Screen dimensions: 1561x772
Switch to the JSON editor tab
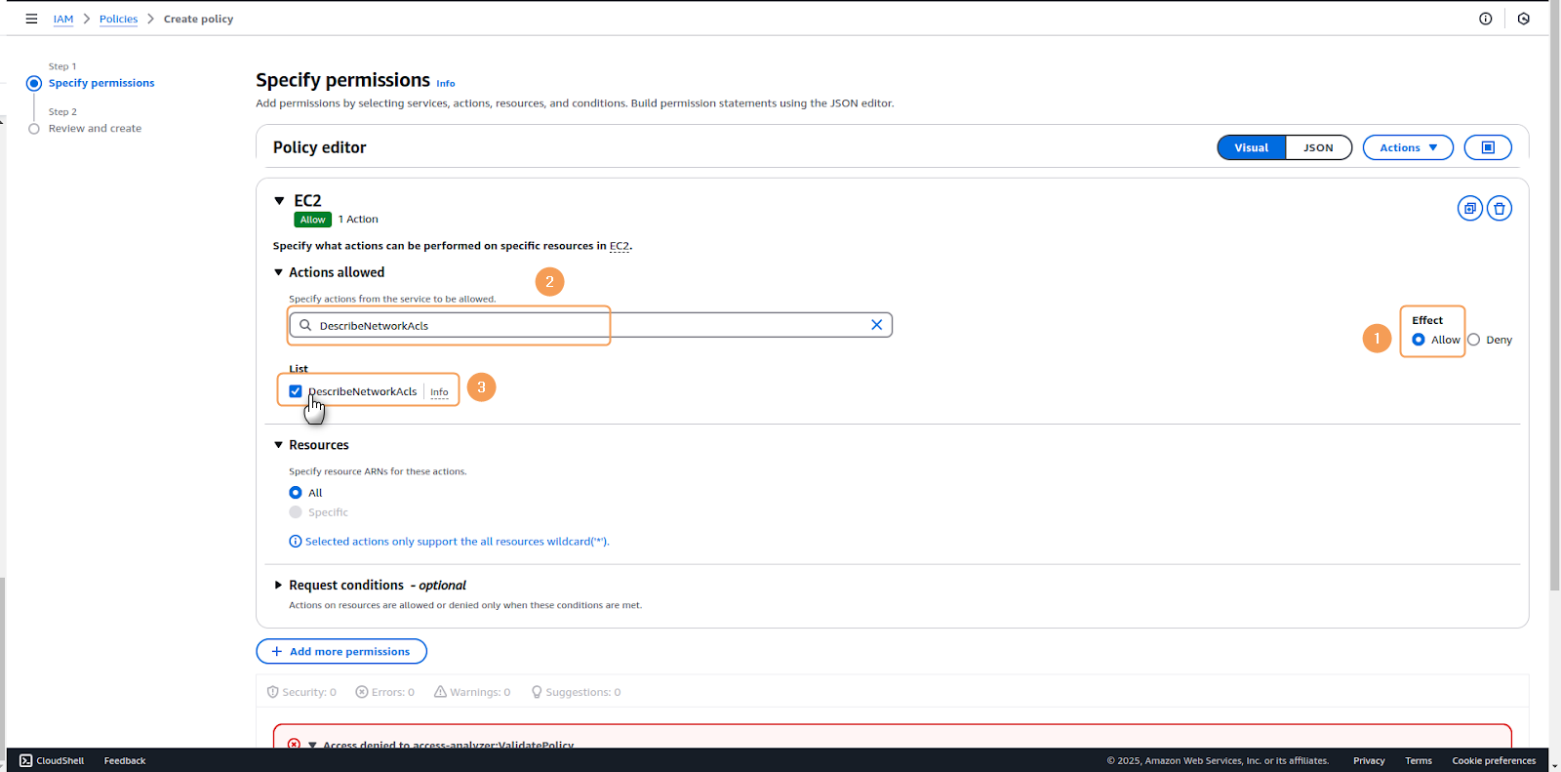tap(1318, 147)
